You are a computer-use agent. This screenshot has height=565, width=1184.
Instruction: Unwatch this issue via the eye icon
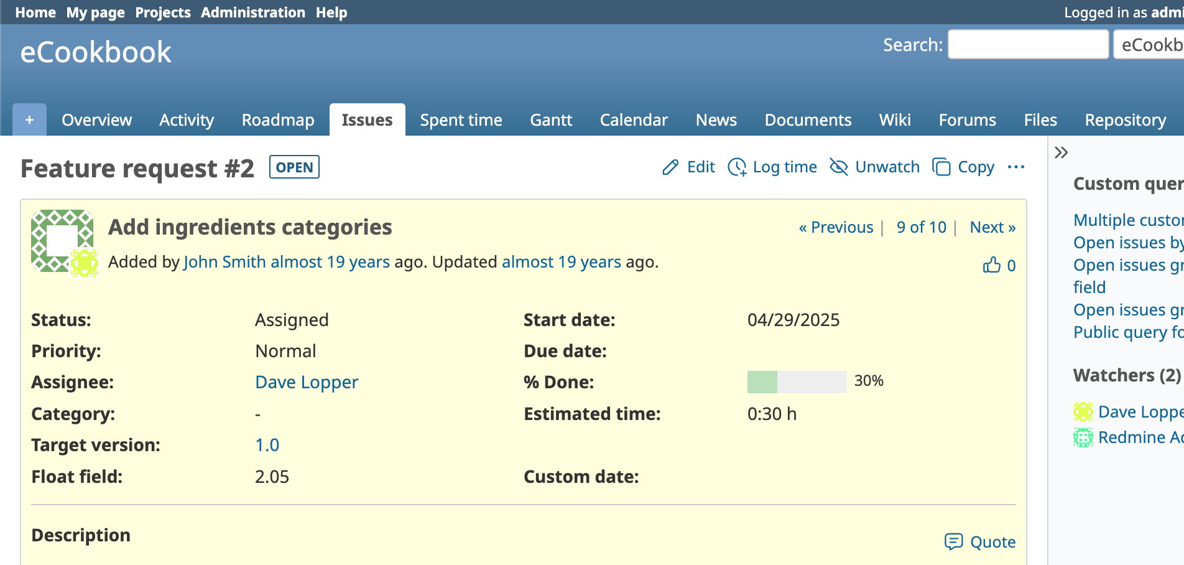click(839, 167)
